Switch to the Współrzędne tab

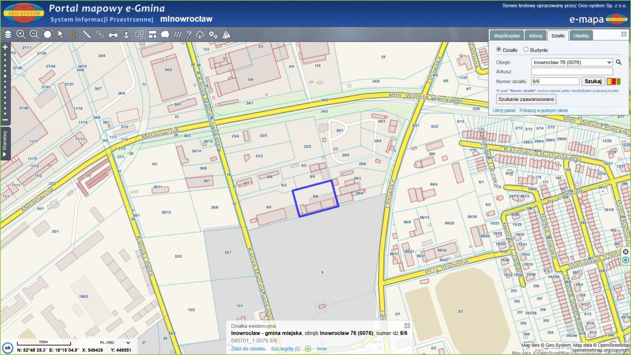pos(507,36)
